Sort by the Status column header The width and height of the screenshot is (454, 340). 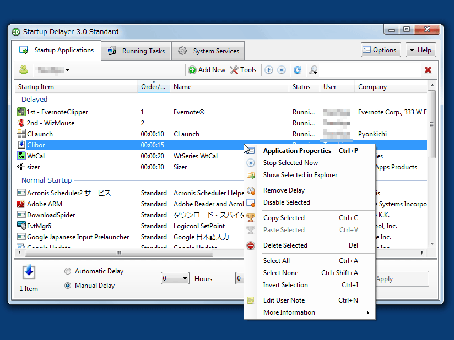pyautogui.click(x=304, y=87)
